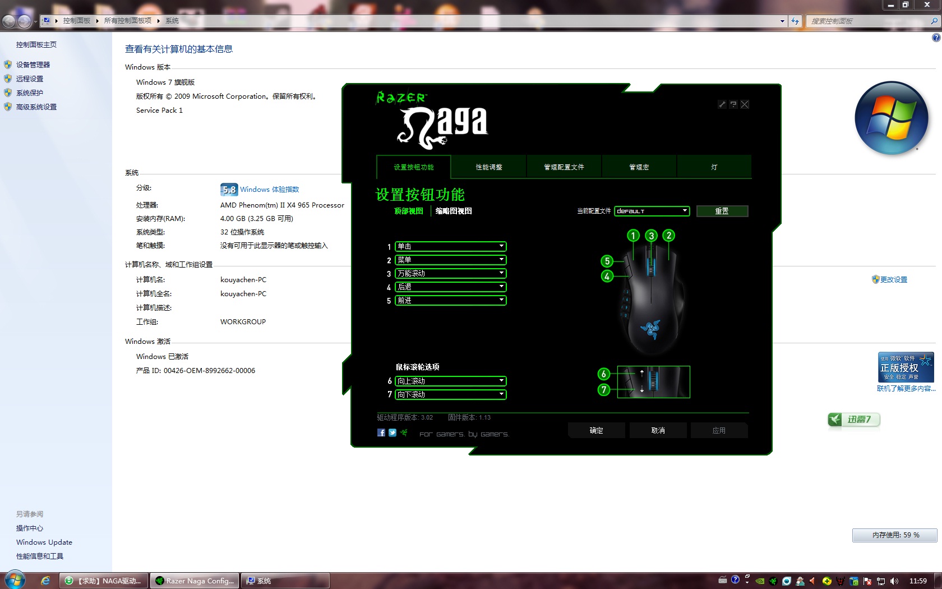Open 操作中心 link in sidebar
The image size is (942, 589).
(x=30, y=528)
